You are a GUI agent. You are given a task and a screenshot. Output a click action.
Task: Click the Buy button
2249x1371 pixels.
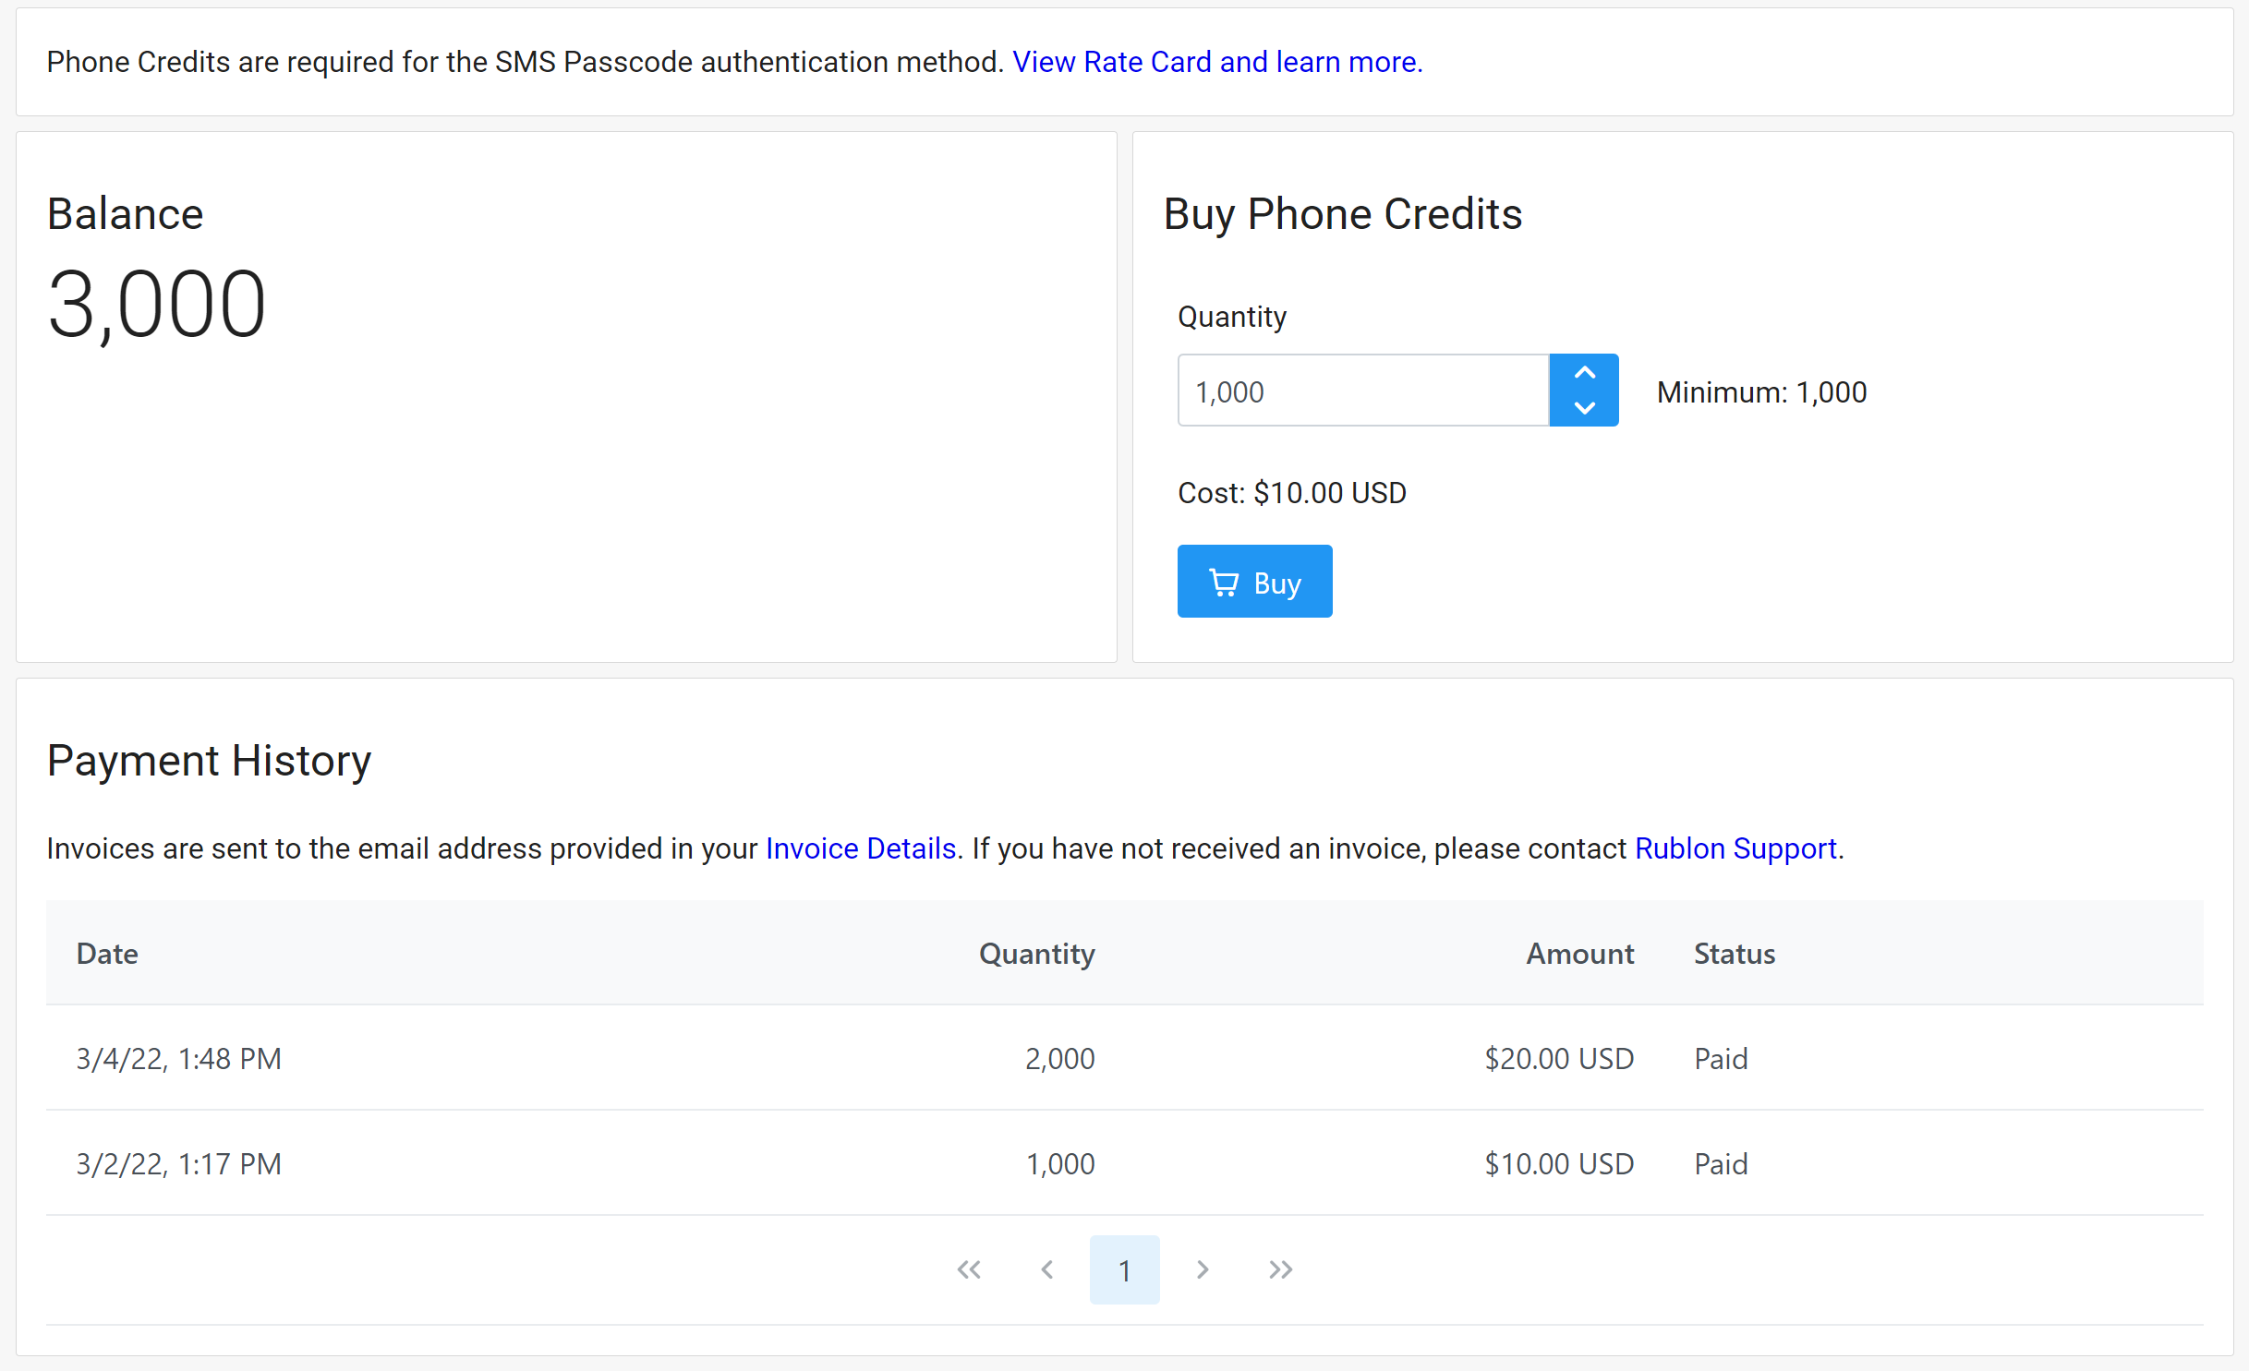pos(1253,582)
